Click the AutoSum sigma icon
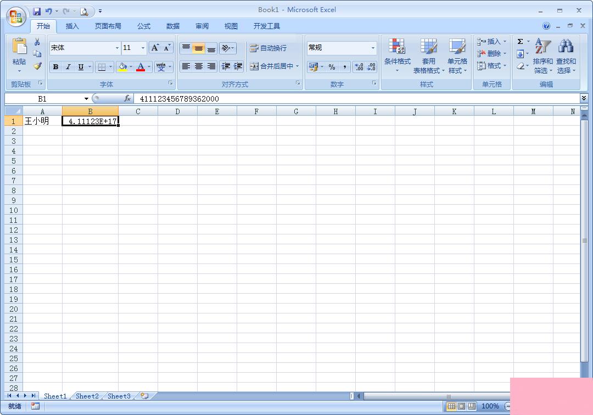 [x=521, y=42]
